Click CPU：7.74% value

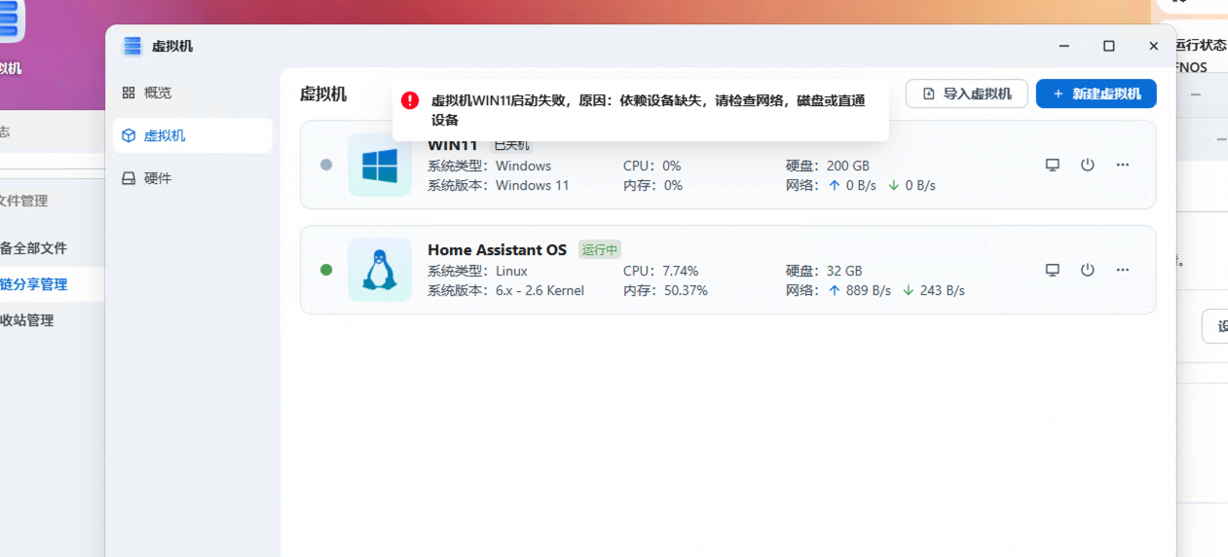pyautogui.click(x=660, y=271)
